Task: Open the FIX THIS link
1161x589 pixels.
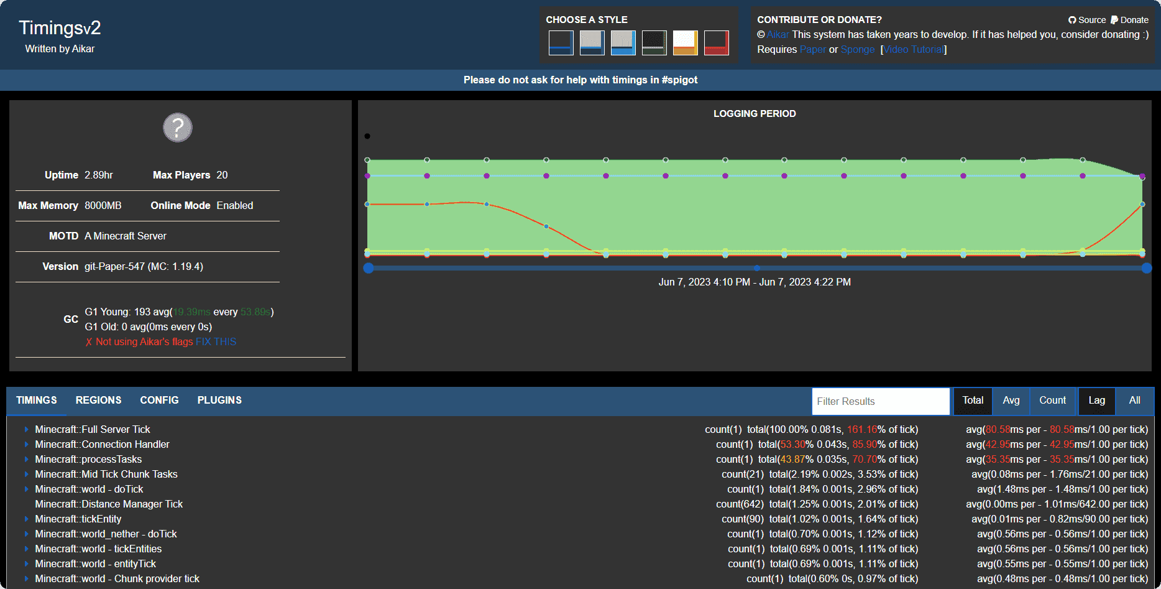Action: (216, 342)
